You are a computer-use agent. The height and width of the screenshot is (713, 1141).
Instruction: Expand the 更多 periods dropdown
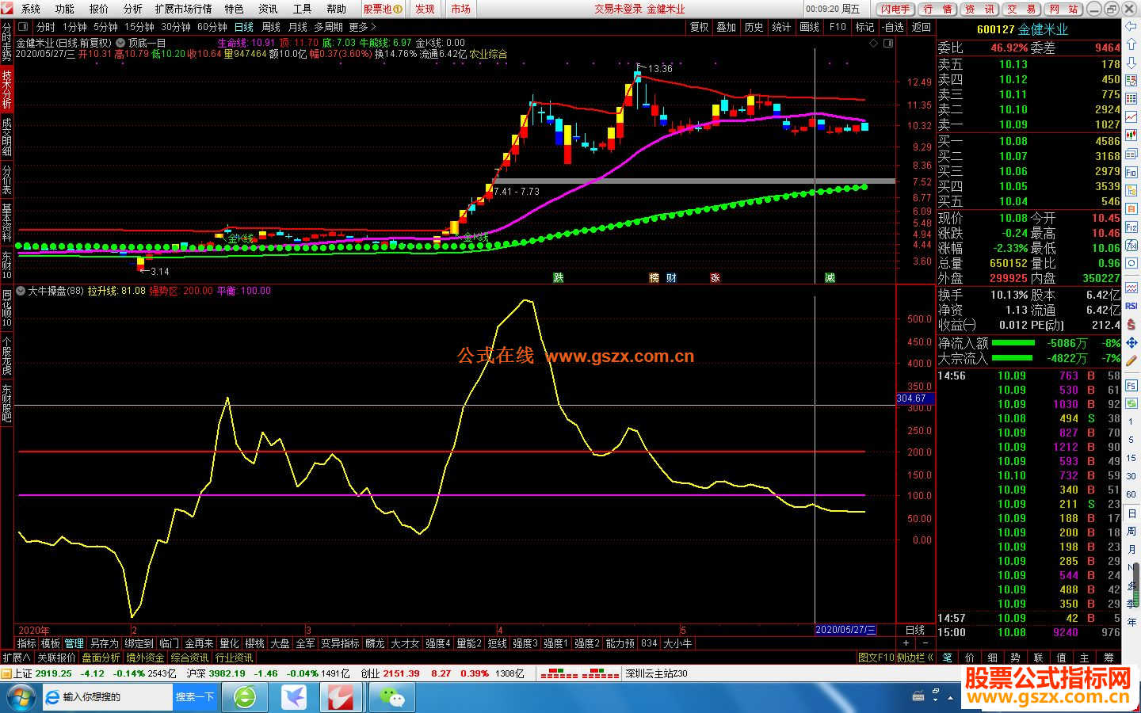[x=362, y=27]
